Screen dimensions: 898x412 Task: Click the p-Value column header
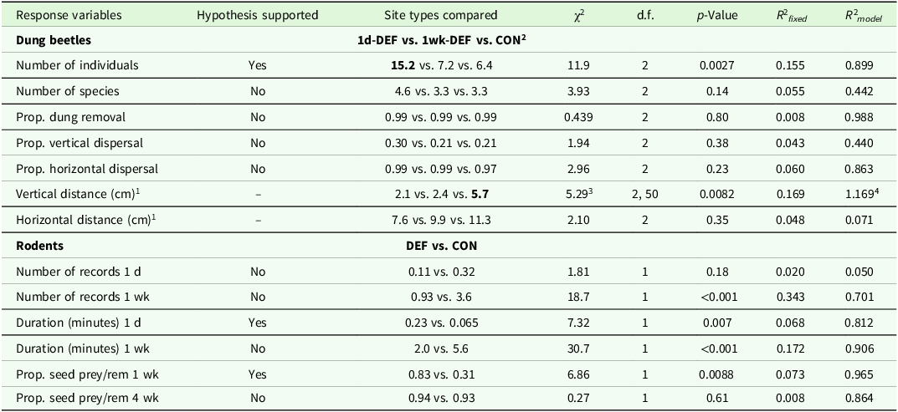coord(717,15)
